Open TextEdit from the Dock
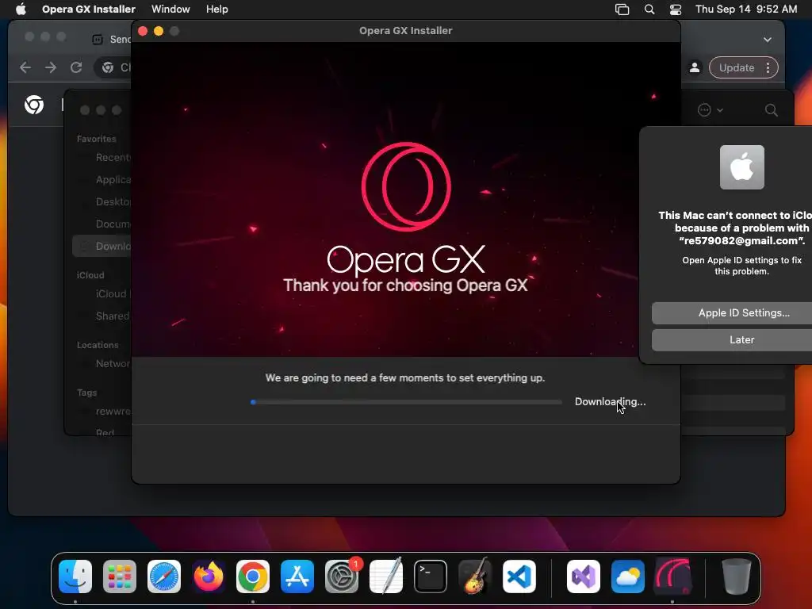The height and width of the screenshot is (609, 812). click(386, 576)
